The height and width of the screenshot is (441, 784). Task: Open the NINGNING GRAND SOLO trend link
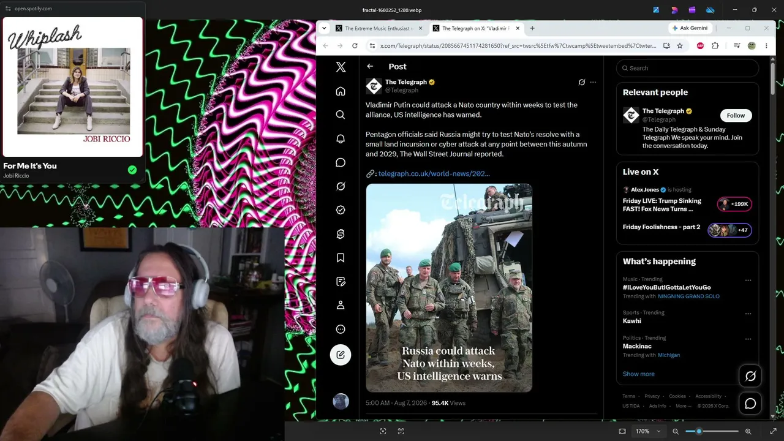pyautogui.click(x=688, y=296)
